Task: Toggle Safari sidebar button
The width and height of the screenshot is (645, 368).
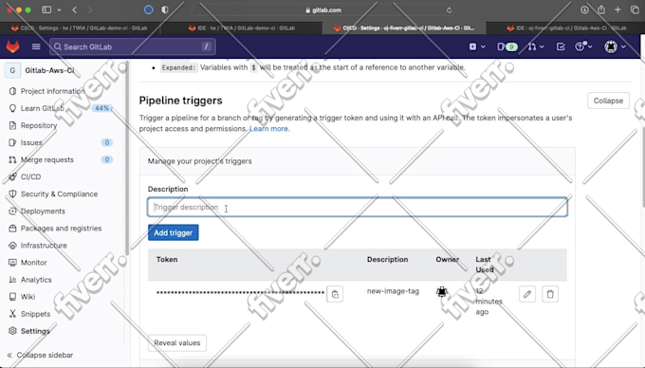Action: pyautogui.click(x=46, y=9)
